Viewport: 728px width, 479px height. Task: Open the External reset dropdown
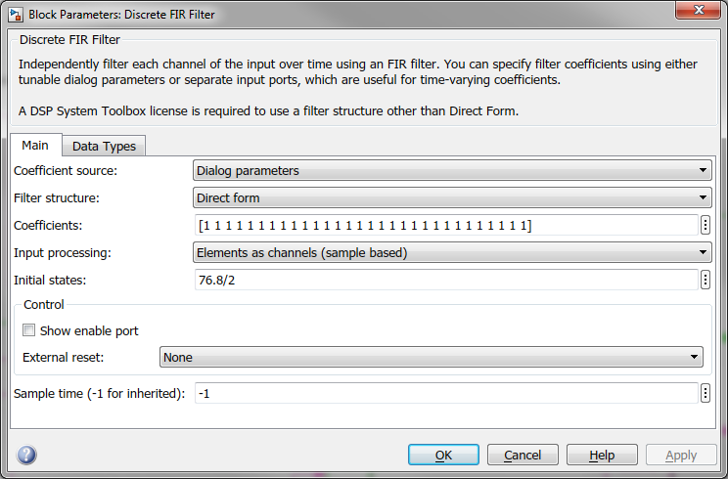coord(431,357)
